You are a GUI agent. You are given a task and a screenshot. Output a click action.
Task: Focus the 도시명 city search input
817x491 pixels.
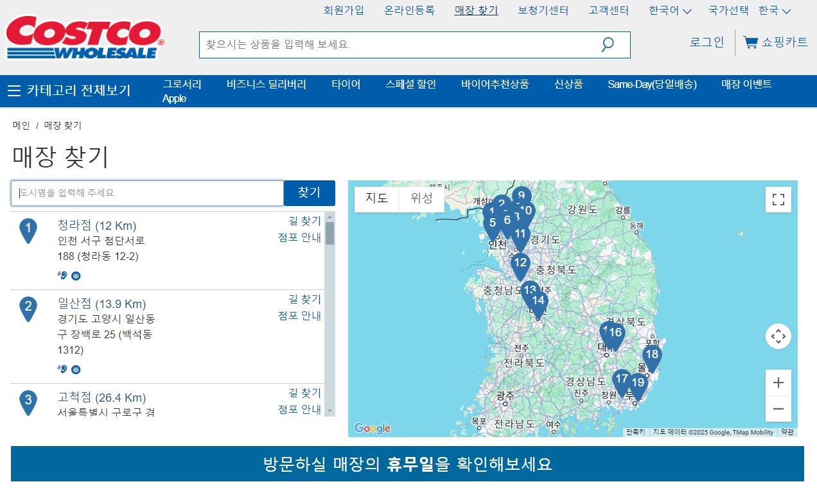tap(147, 193)
